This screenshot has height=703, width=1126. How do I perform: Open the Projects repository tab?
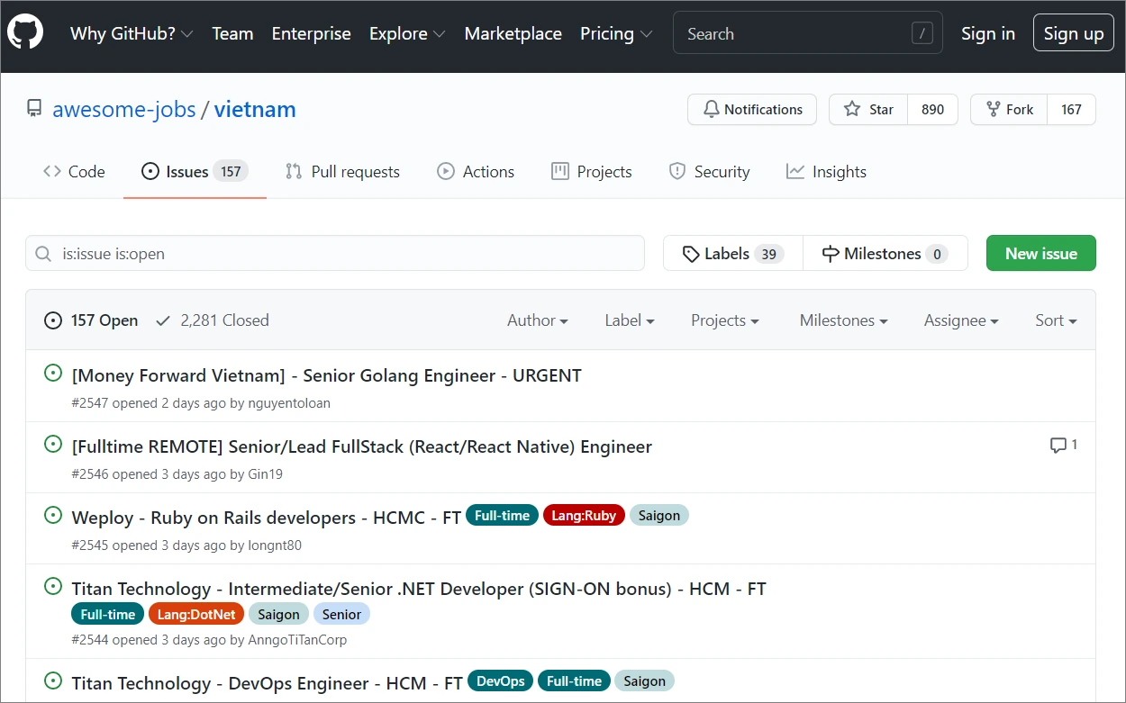pos(592,172)
